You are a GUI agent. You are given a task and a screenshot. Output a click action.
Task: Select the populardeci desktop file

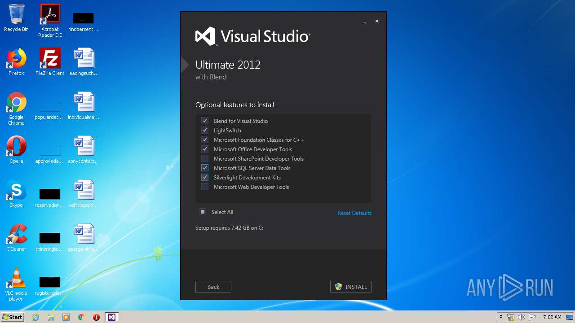click(50, 111)
